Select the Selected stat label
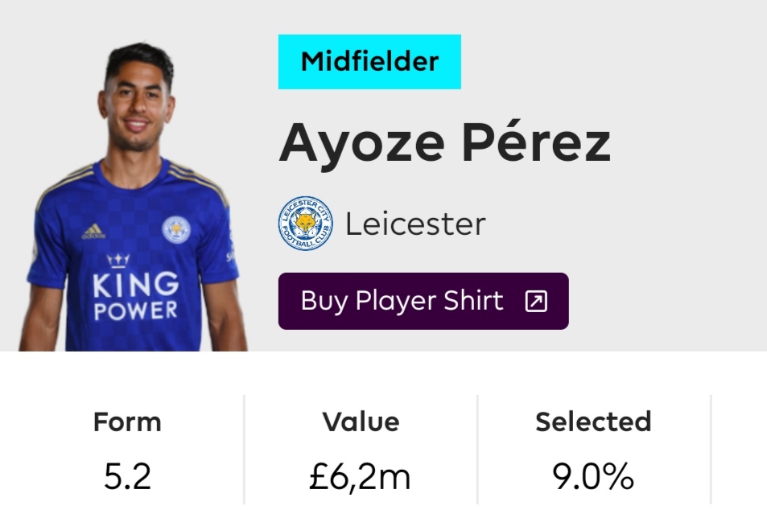 click(x=593, y=422)
